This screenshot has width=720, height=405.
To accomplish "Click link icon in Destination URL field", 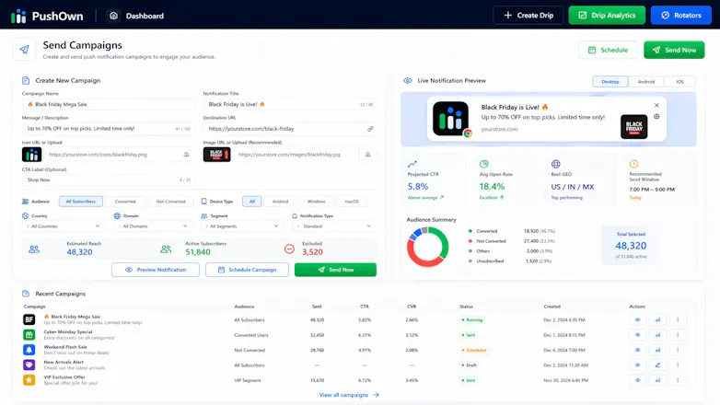I will [x=370, y=129].
